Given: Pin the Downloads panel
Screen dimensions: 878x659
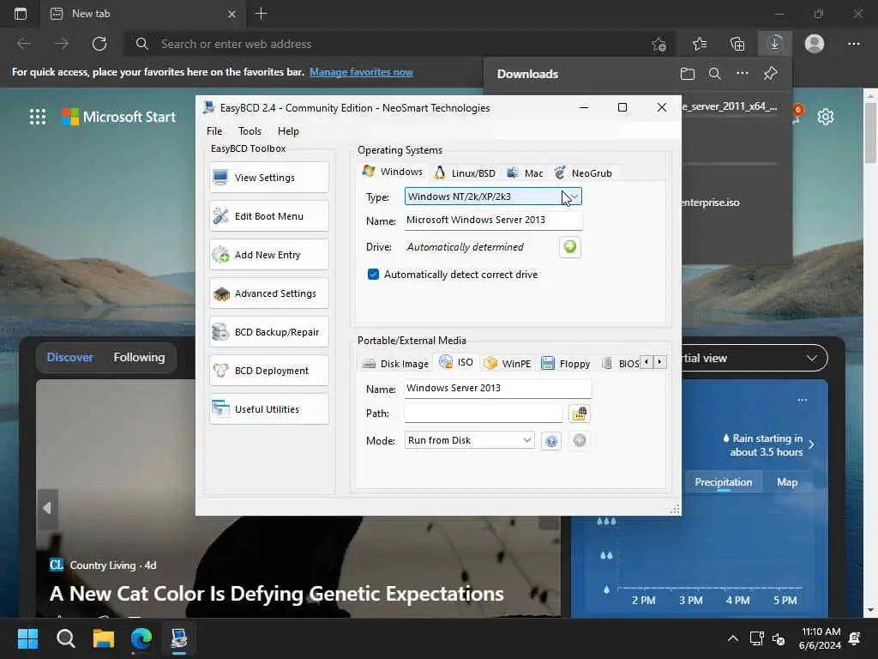Looking at the screenshot, I should (771, 74).
